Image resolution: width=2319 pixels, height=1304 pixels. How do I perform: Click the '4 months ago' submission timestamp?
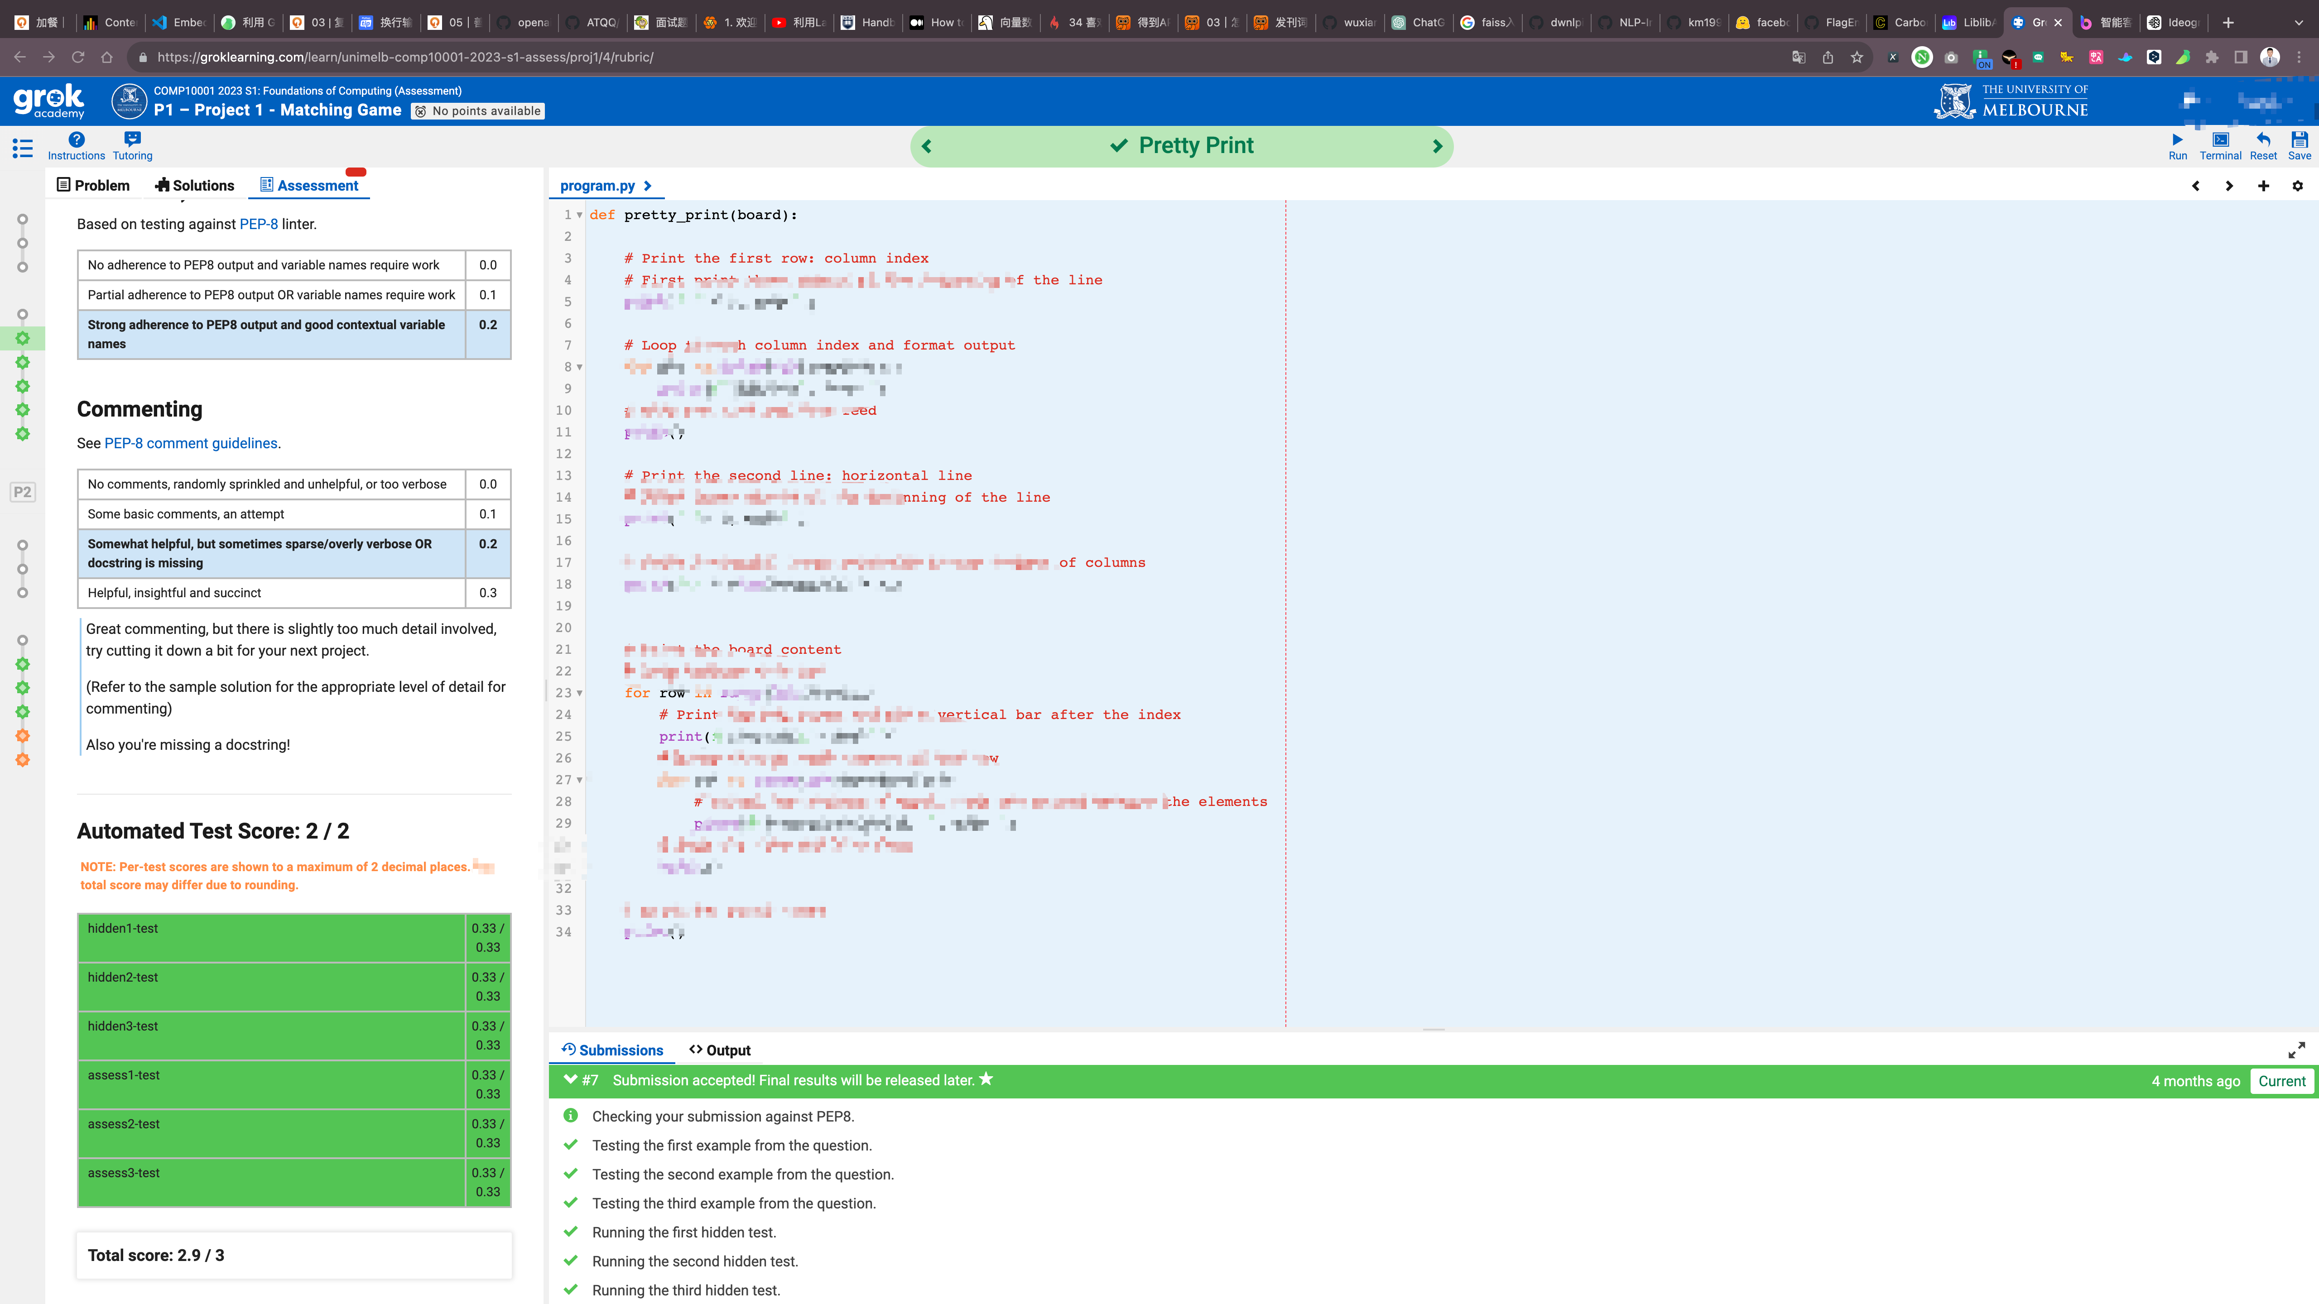point(2195,1081)
